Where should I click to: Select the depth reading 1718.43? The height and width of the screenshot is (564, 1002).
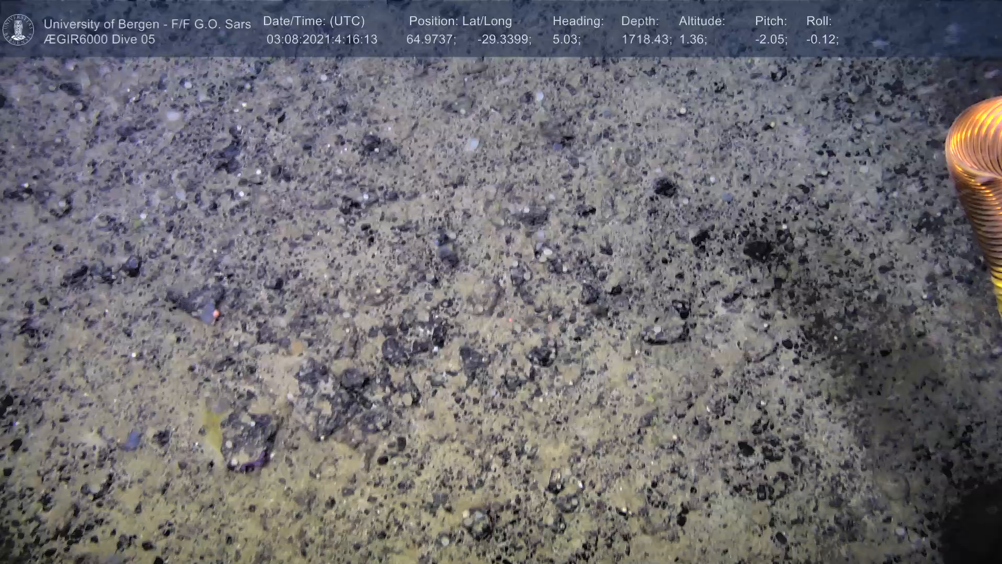click(646, 40)
